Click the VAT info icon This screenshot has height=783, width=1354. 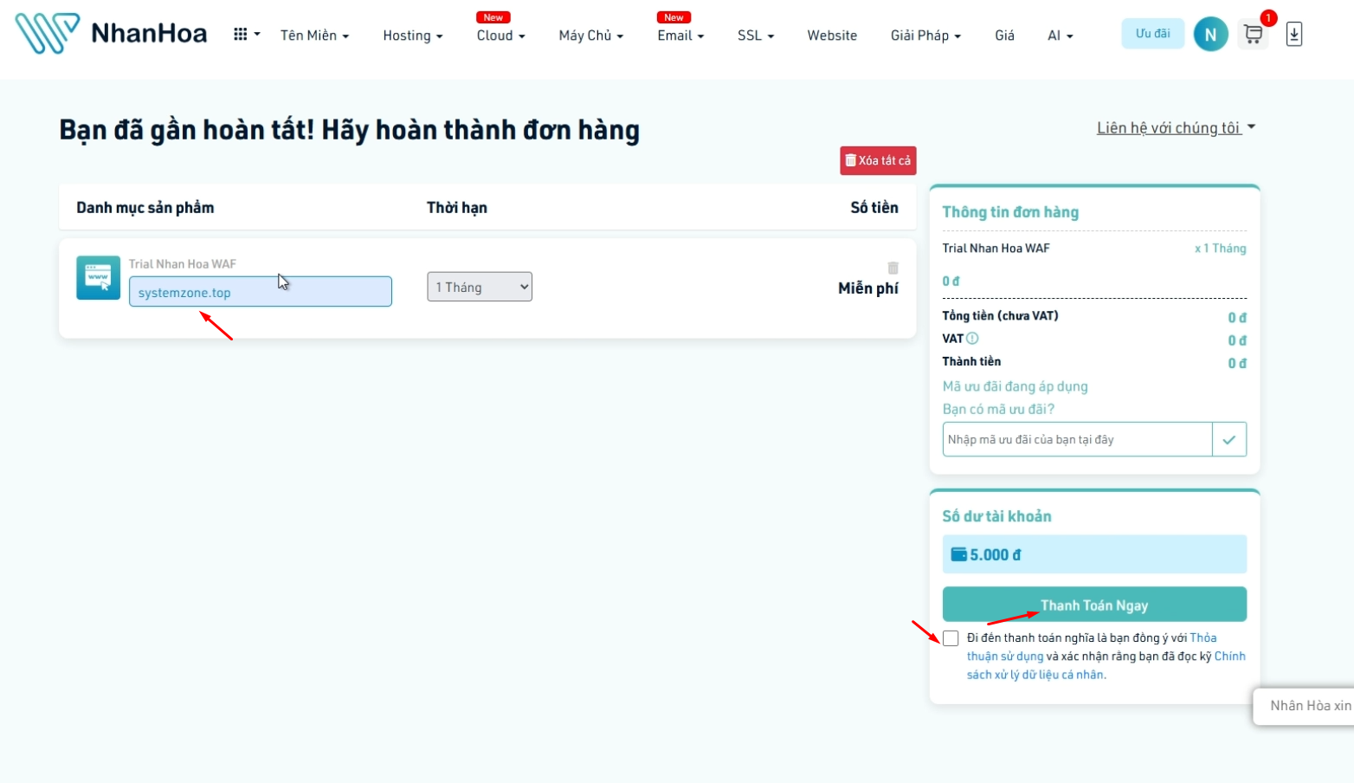click(972, 339)
